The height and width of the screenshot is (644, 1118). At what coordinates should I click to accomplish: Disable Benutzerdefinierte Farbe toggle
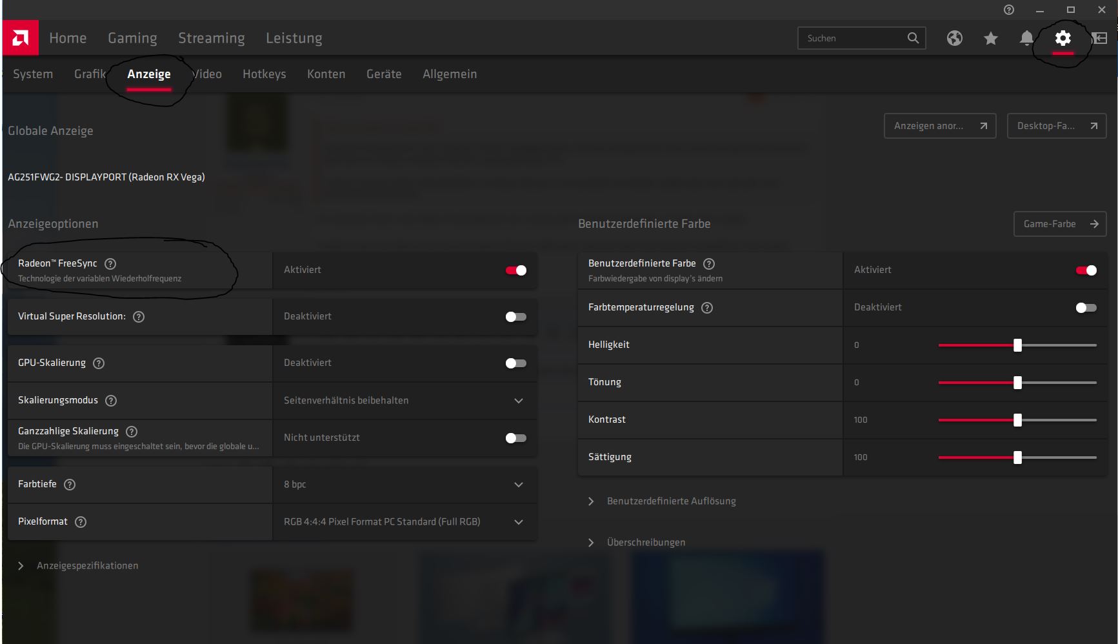[1086, 270]
